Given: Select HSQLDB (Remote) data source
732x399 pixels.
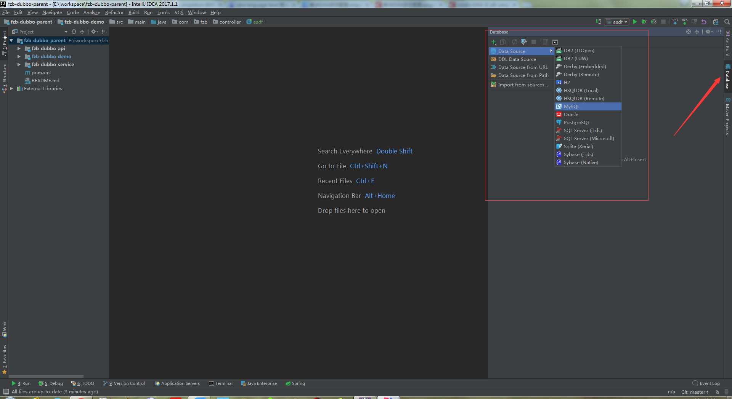Looking at the screenshot, I should (x=588, y=98).
